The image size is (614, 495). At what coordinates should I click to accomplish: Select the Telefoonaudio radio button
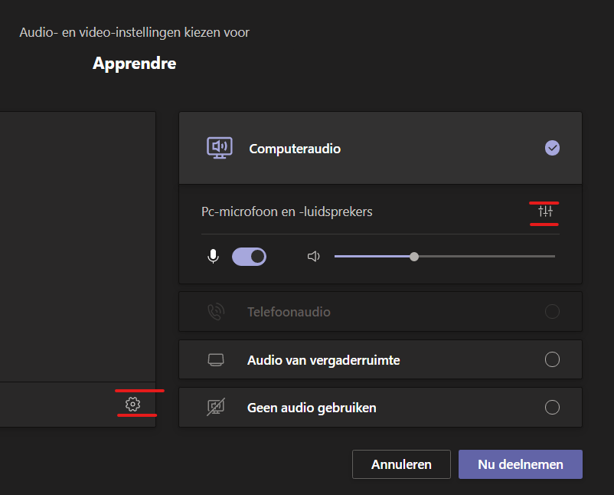click(552, 312)
